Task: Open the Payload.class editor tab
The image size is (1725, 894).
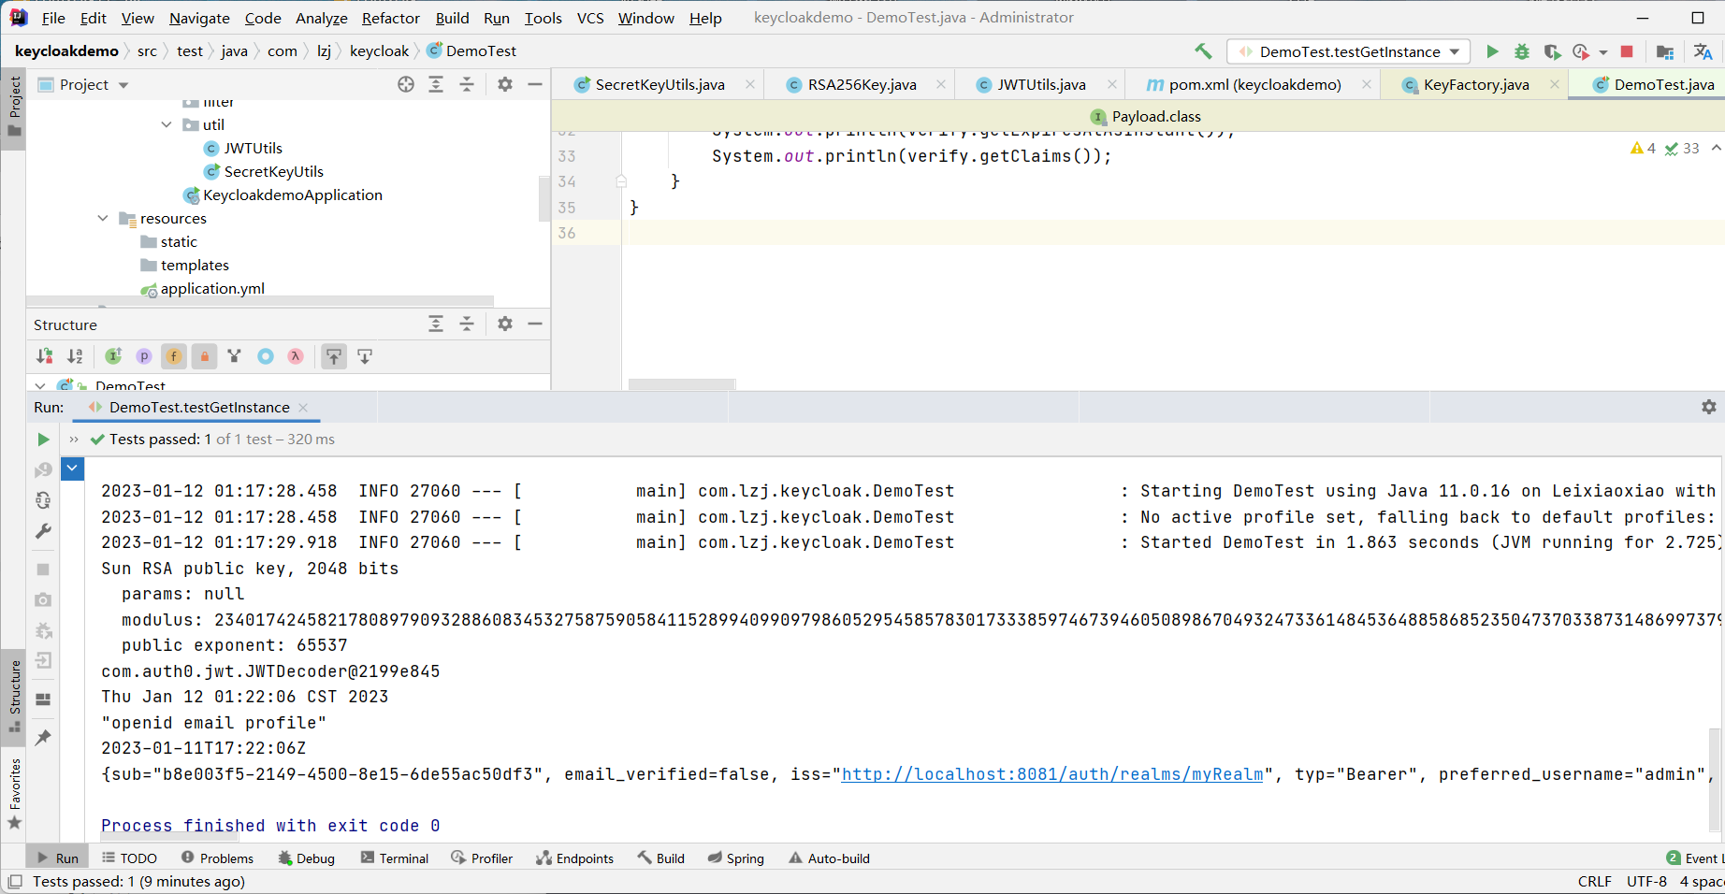Action: click(x=1146, y=116)
